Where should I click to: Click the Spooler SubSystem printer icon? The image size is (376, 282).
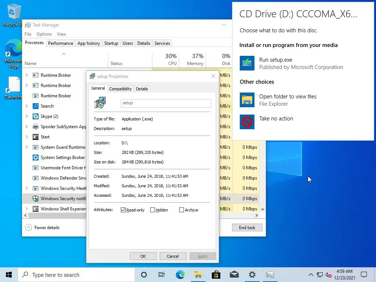click(36, 127)
